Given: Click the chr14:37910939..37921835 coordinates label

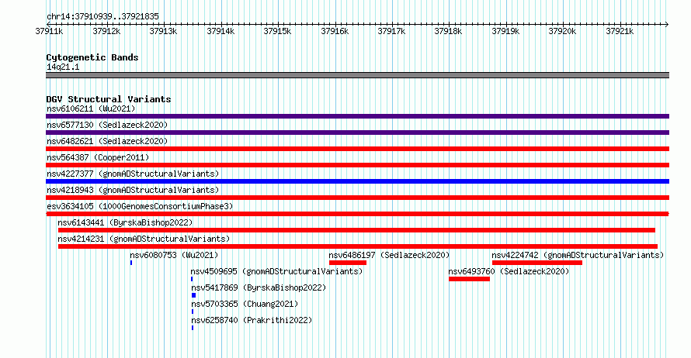Looking at the screenshot, I should point(102,16).
